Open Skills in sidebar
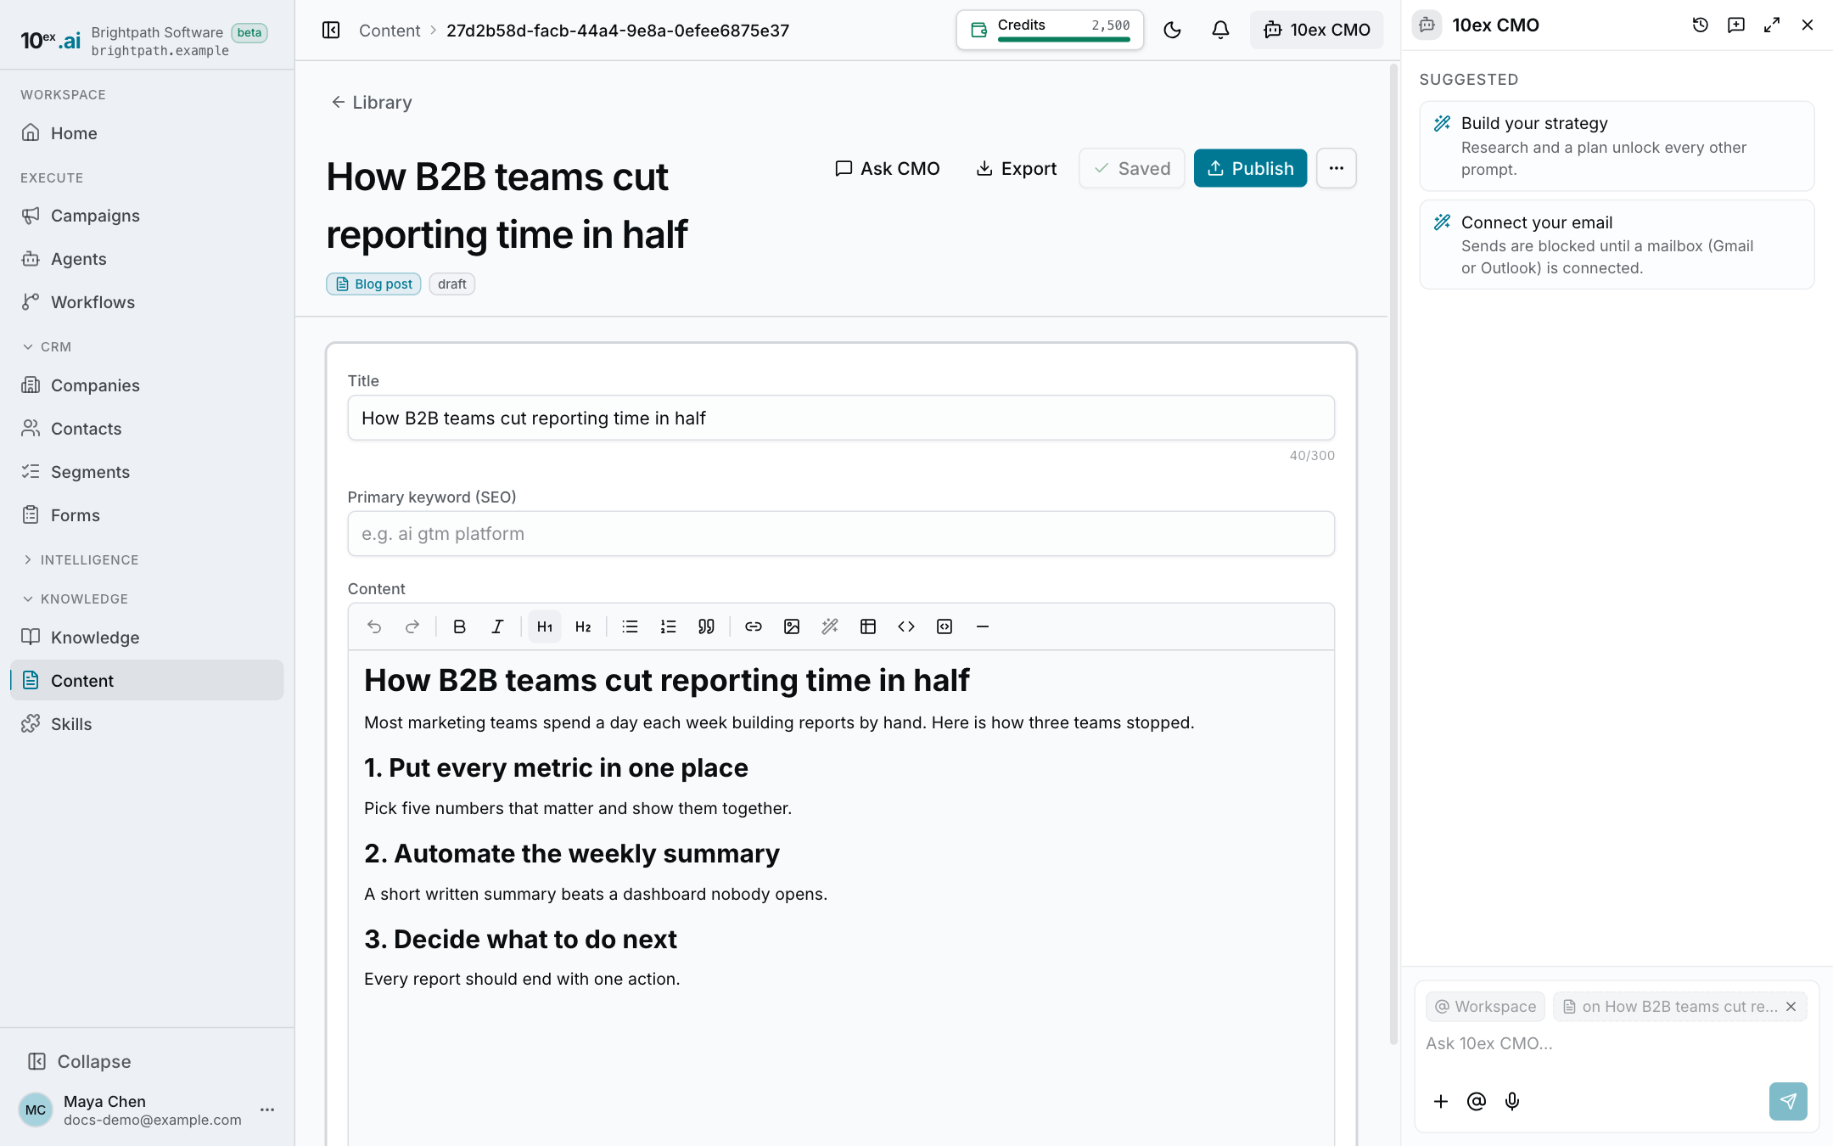This screenshot has width=1833, height=1146. pyautogui.click(x=147, y=724)
